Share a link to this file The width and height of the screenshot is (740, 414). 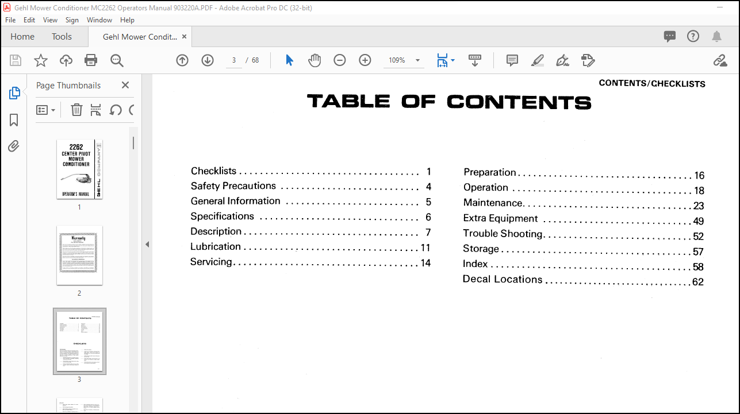pyautogui.click(x=720, y=60)
